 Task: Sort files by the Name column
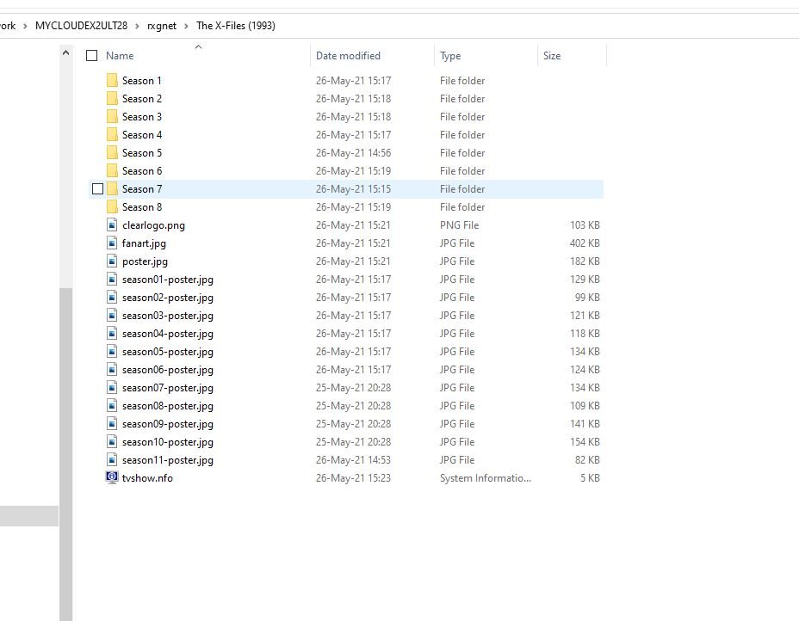coord(120,56)
